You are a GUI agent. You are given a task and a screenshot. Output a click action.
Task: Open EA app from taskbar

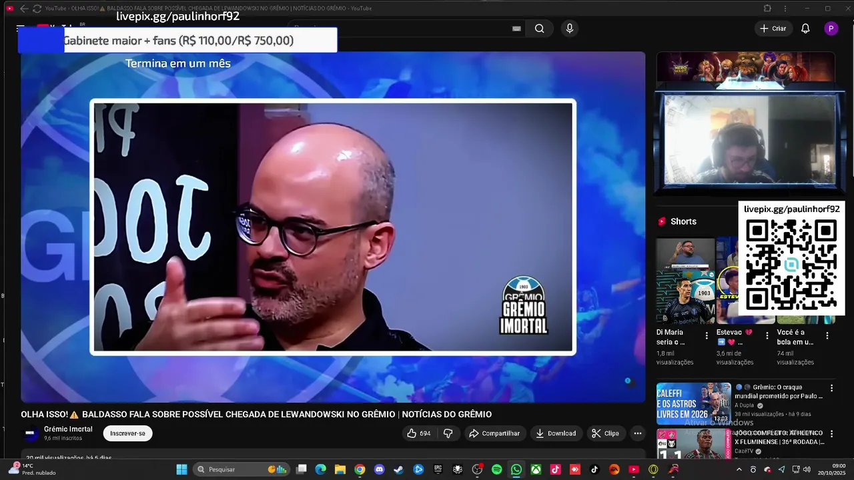pyautogui.click(x=614, y=469)
